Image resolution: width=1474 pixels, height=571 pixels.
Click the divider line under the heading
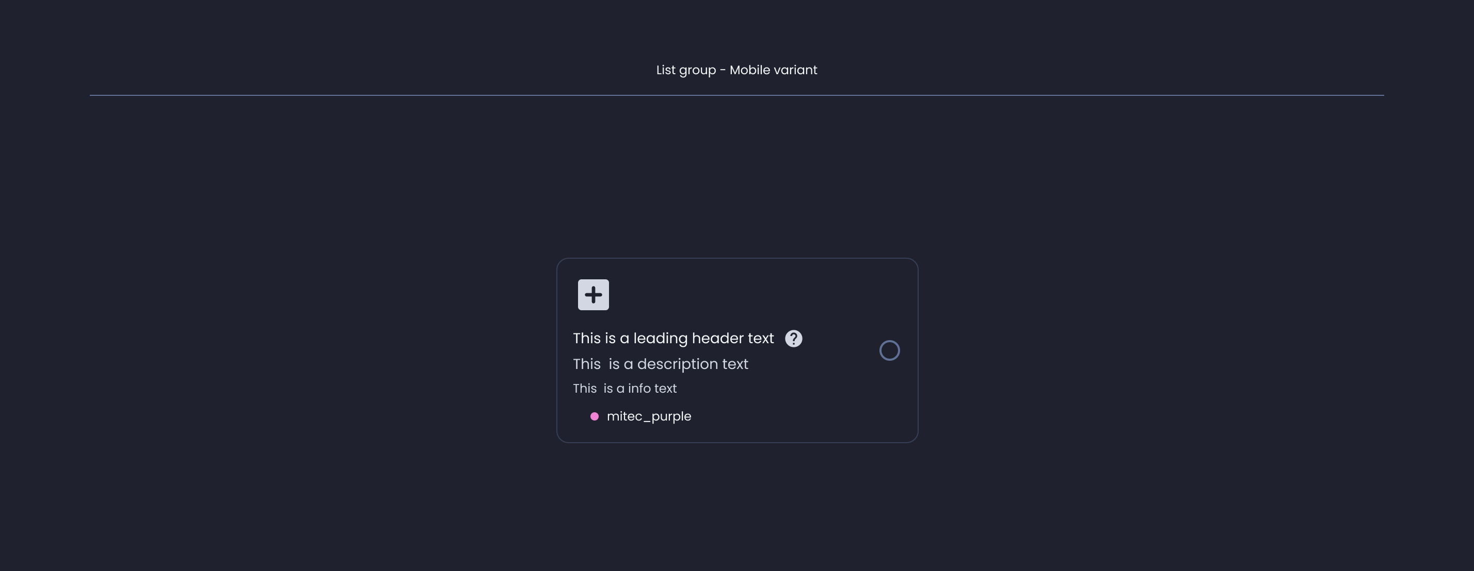[x=737, y=95]
